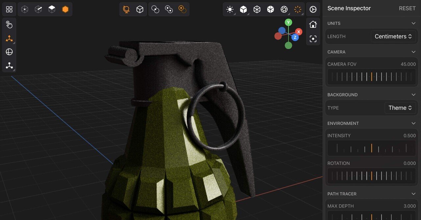Open the four-square grid menu

[9, 10]
